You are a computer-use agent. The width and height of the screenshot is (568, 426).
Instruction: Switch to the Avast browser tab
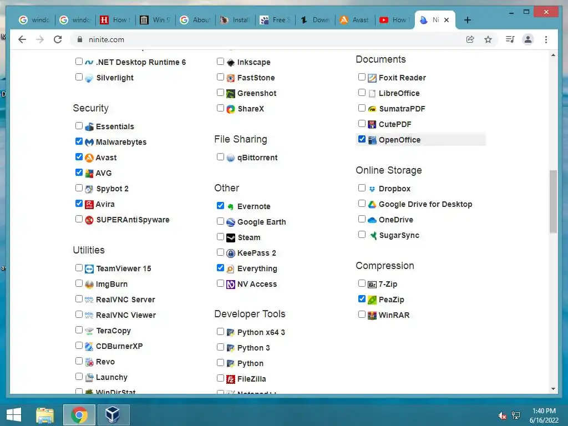[x=354, y=20]
